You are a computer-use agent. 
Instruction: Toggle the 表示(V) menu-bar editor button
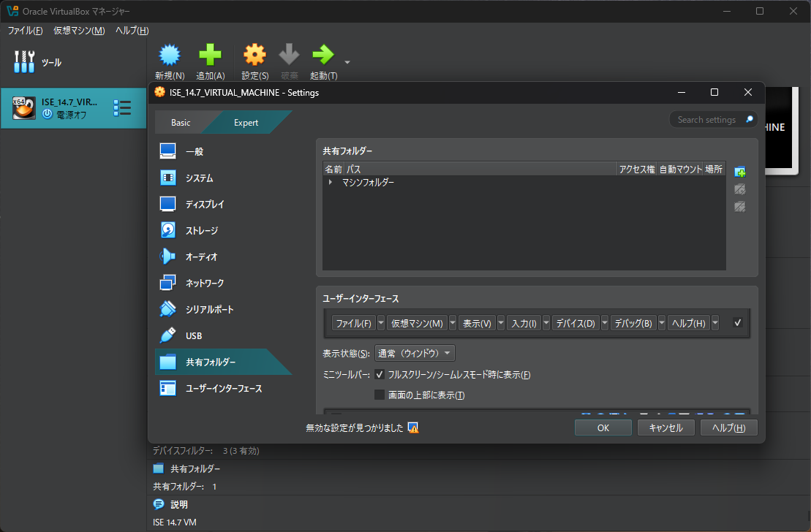pyautogui.click(x=477, y=323)
